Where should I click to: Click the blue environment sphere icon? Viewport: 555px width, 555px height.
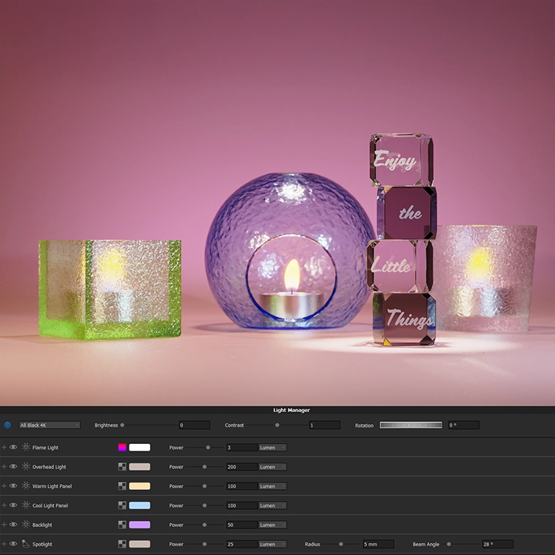[7, 425]
